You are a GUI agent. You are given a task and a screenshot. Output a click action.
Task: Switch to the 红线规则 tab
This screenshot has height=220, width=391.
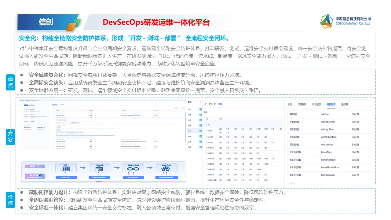[302, 104]
